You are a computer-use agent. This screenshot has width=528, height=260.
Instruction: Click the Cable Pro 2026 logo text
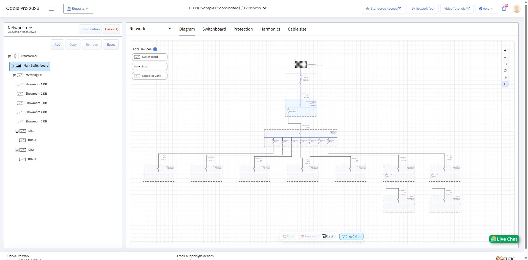pyautogui.click(x=23, y=8)
